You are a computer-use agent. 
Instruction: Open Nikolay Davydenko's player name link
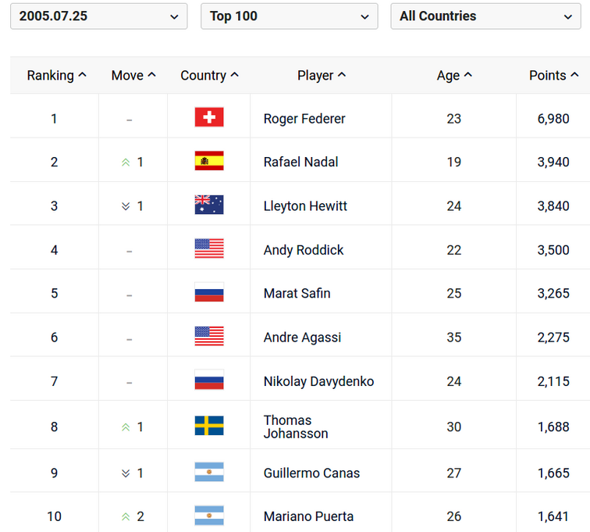[318, 381]
